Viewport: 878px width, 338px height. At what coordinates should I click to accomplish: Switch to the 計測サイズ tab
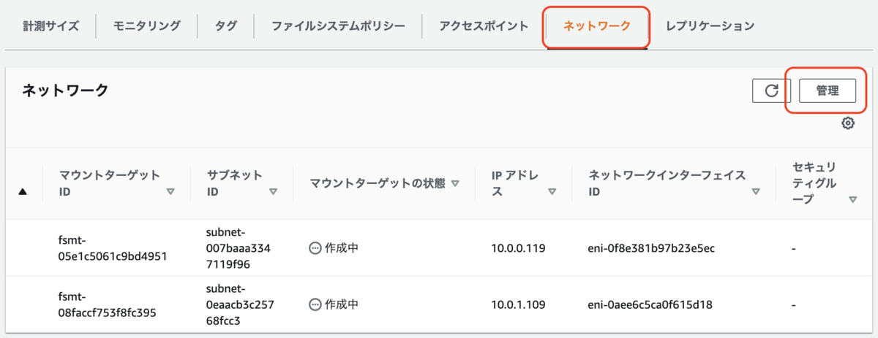point(51,26)
